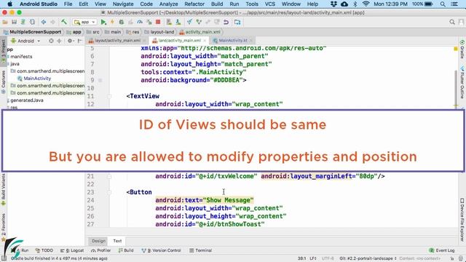This screenshot has width=466, height=262.
Task: Close the land/activity_main.xml tab
Action: 205,41
